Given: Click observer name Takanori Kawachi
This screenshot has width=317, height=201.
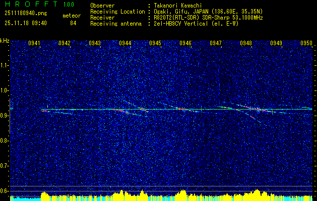Looking at the screenshot, I should (x=177, y=6).
